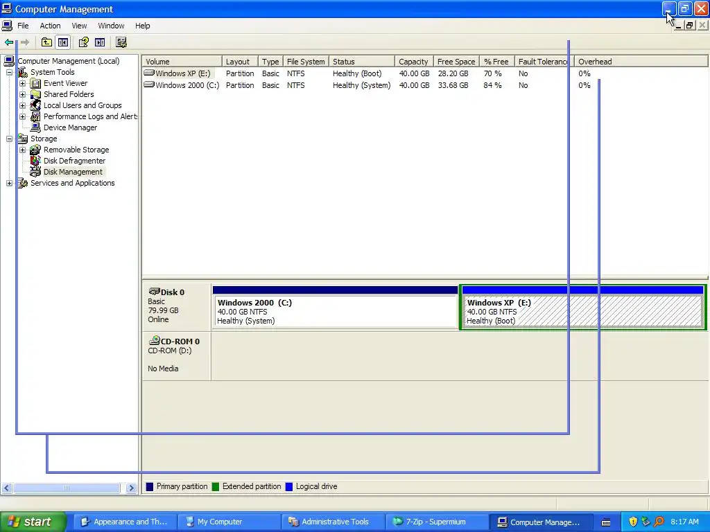710x532 pixels.
Task: Click the right-arrow pane icon beside Help
Action: (100, 42)
